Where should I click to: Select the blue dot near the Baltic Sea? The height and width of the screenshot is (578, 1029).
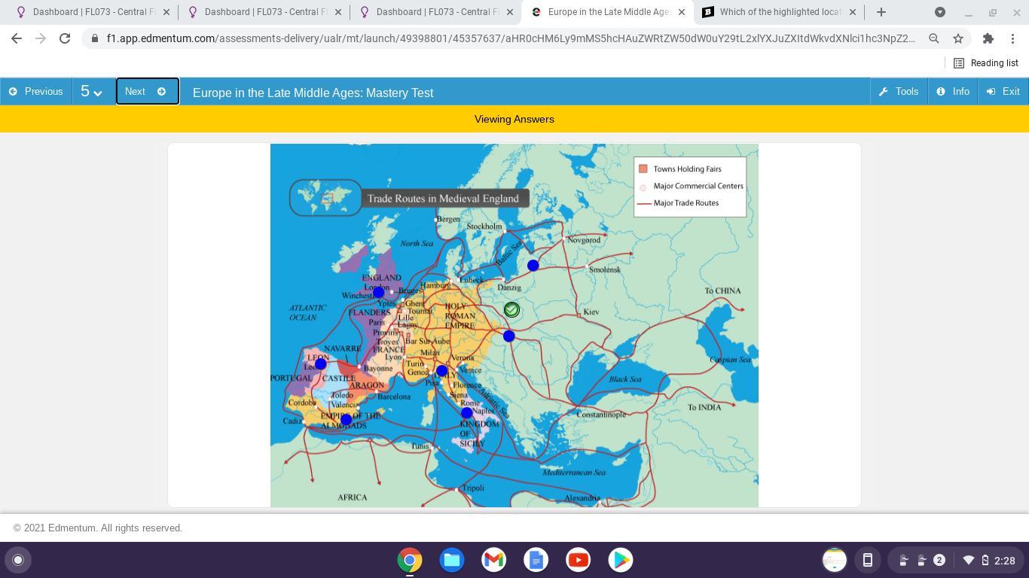[x=533, y=266]
